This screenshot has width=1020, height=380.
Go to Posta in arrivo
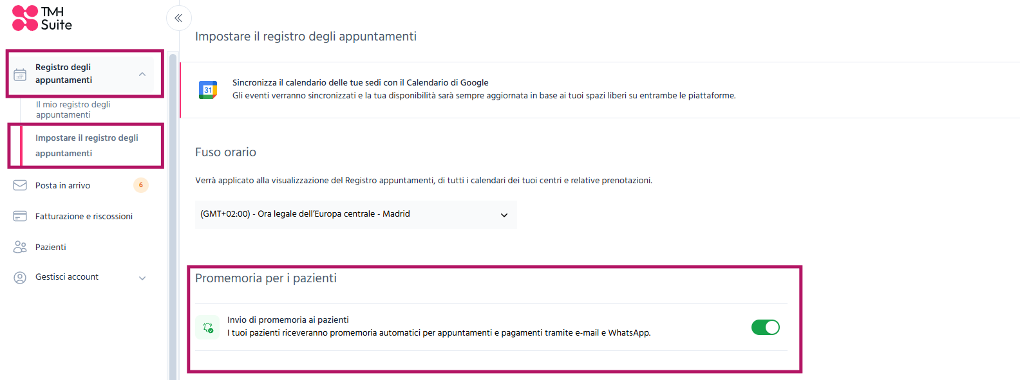point(62,185)
